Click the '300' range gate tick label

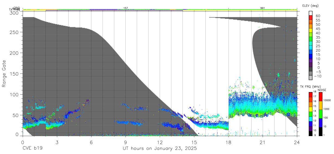coord(14,13)
